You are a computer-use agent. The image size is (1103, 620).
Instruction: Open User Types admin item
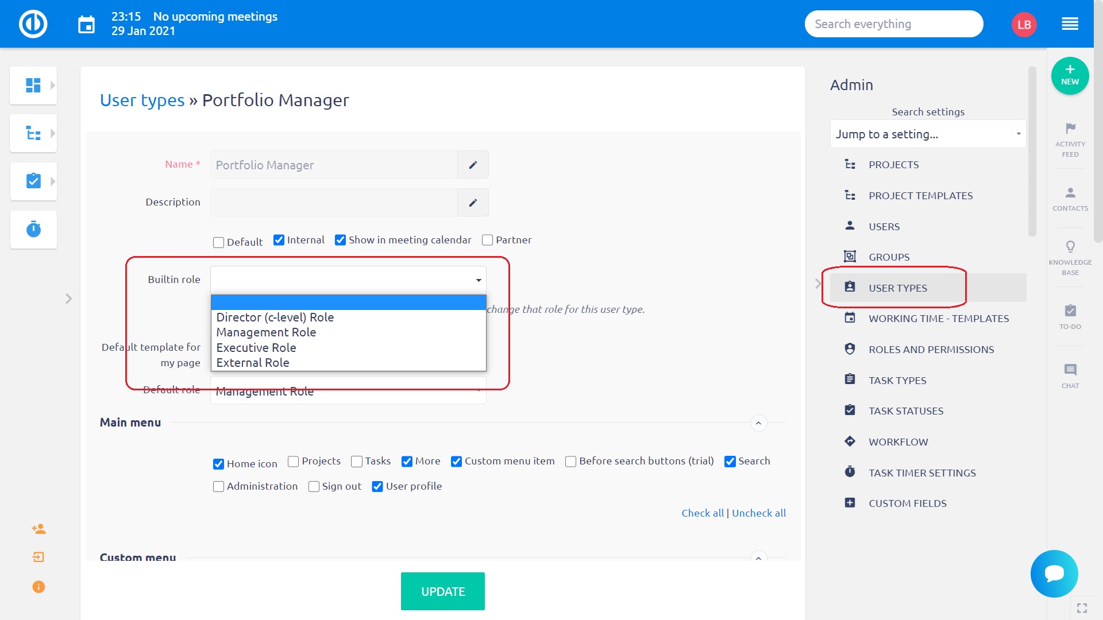pyautogui.click(x=928, y=288)
